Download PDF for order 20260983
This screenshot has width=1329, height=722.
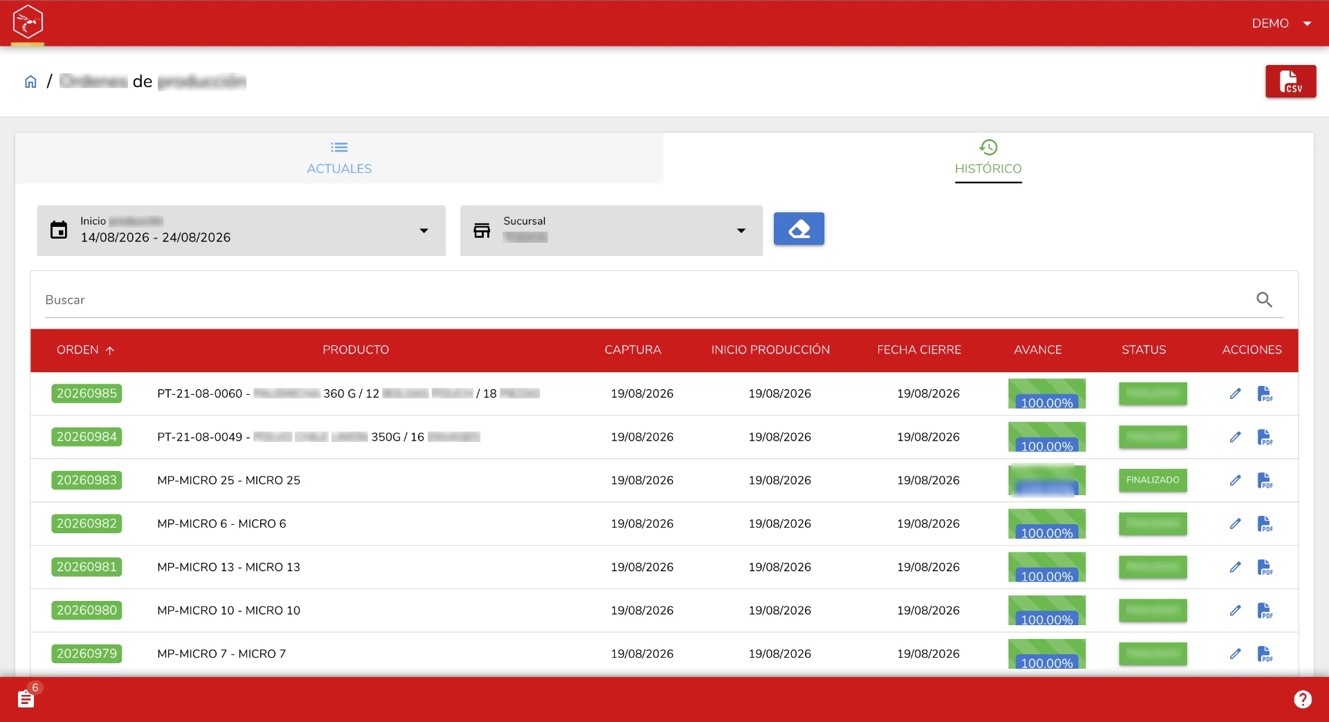click(x=1265, y=480)
